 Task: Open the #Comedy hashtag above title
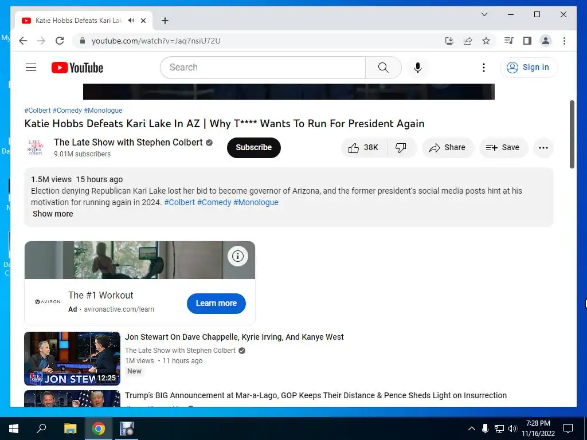pyautogui.click(x=67, y=111)
